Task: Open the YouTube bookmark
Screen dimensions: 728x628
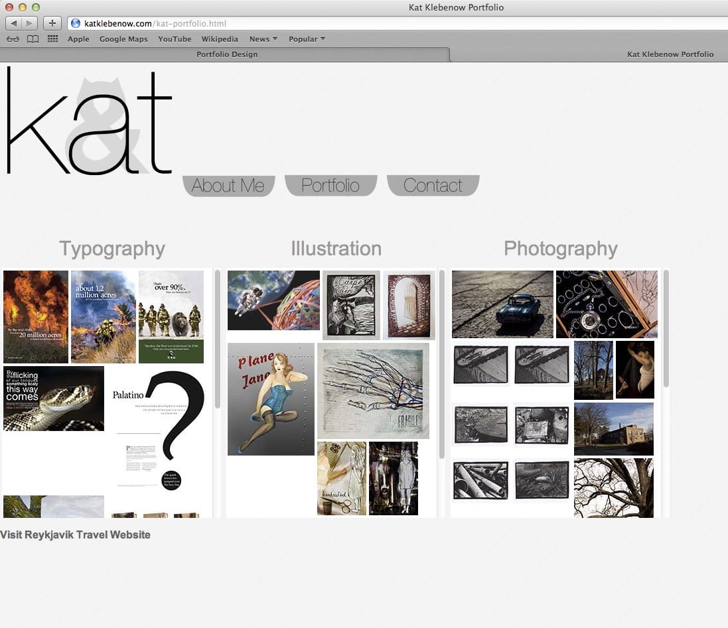Action: click(x=175, y=39)
